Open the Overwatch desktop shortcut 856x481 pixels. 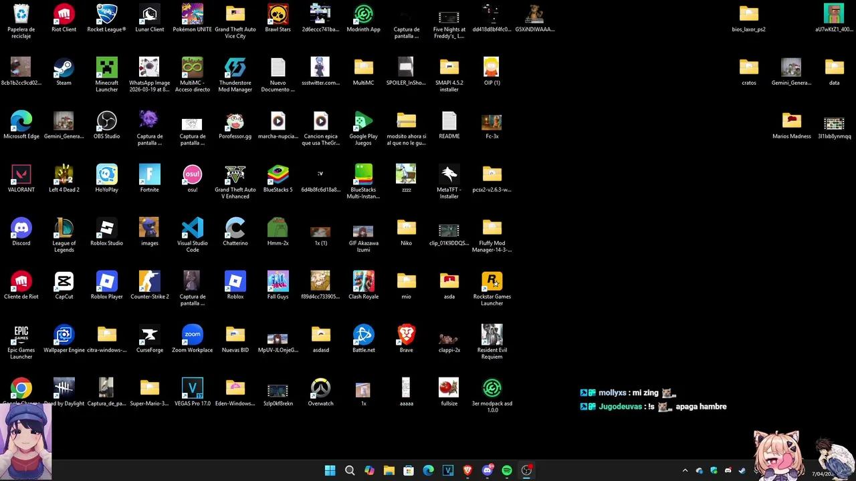pyautogui.click(x=320, y=392)
